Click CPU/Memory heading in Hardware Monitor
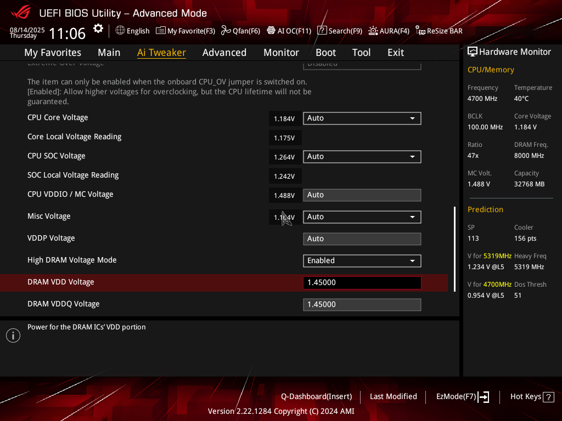 click(491, 70)
